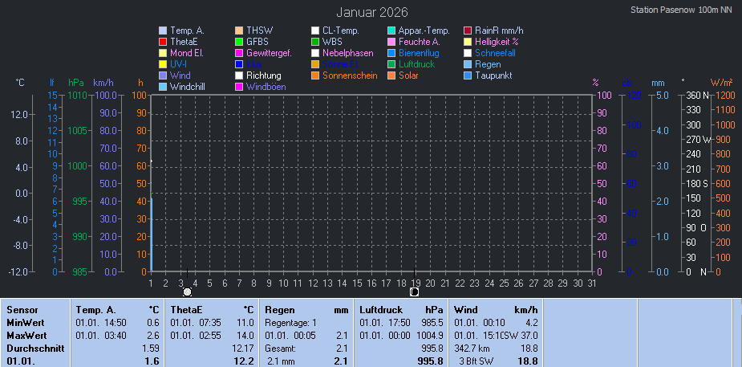Click the orange Sonnenschein legend square
This screenshot has height=367, width=742.
[315, 75]
